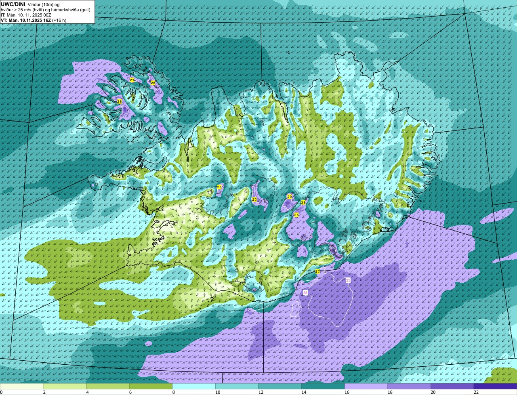517x395 pixels.
Task: Click the 22+ m/s darkest indigo legend swatch
Action: click(x=495, y=387)
